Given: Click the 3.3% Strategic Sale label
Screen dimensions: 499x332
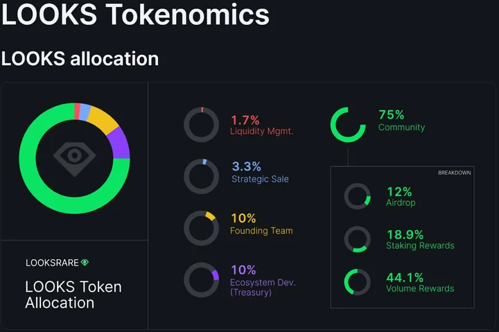Looking at the screenshot, I should tap(260, 172).
